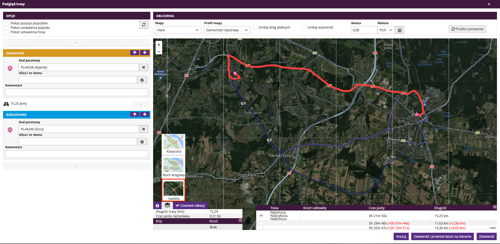Click the Trasa column header
The height and width of the screenshot is (244, 500).
tap(284, 208)
